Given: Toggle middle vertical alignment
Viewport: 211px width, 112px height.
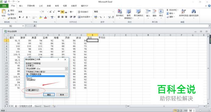Looking at the screenshot, I should 62,12.
